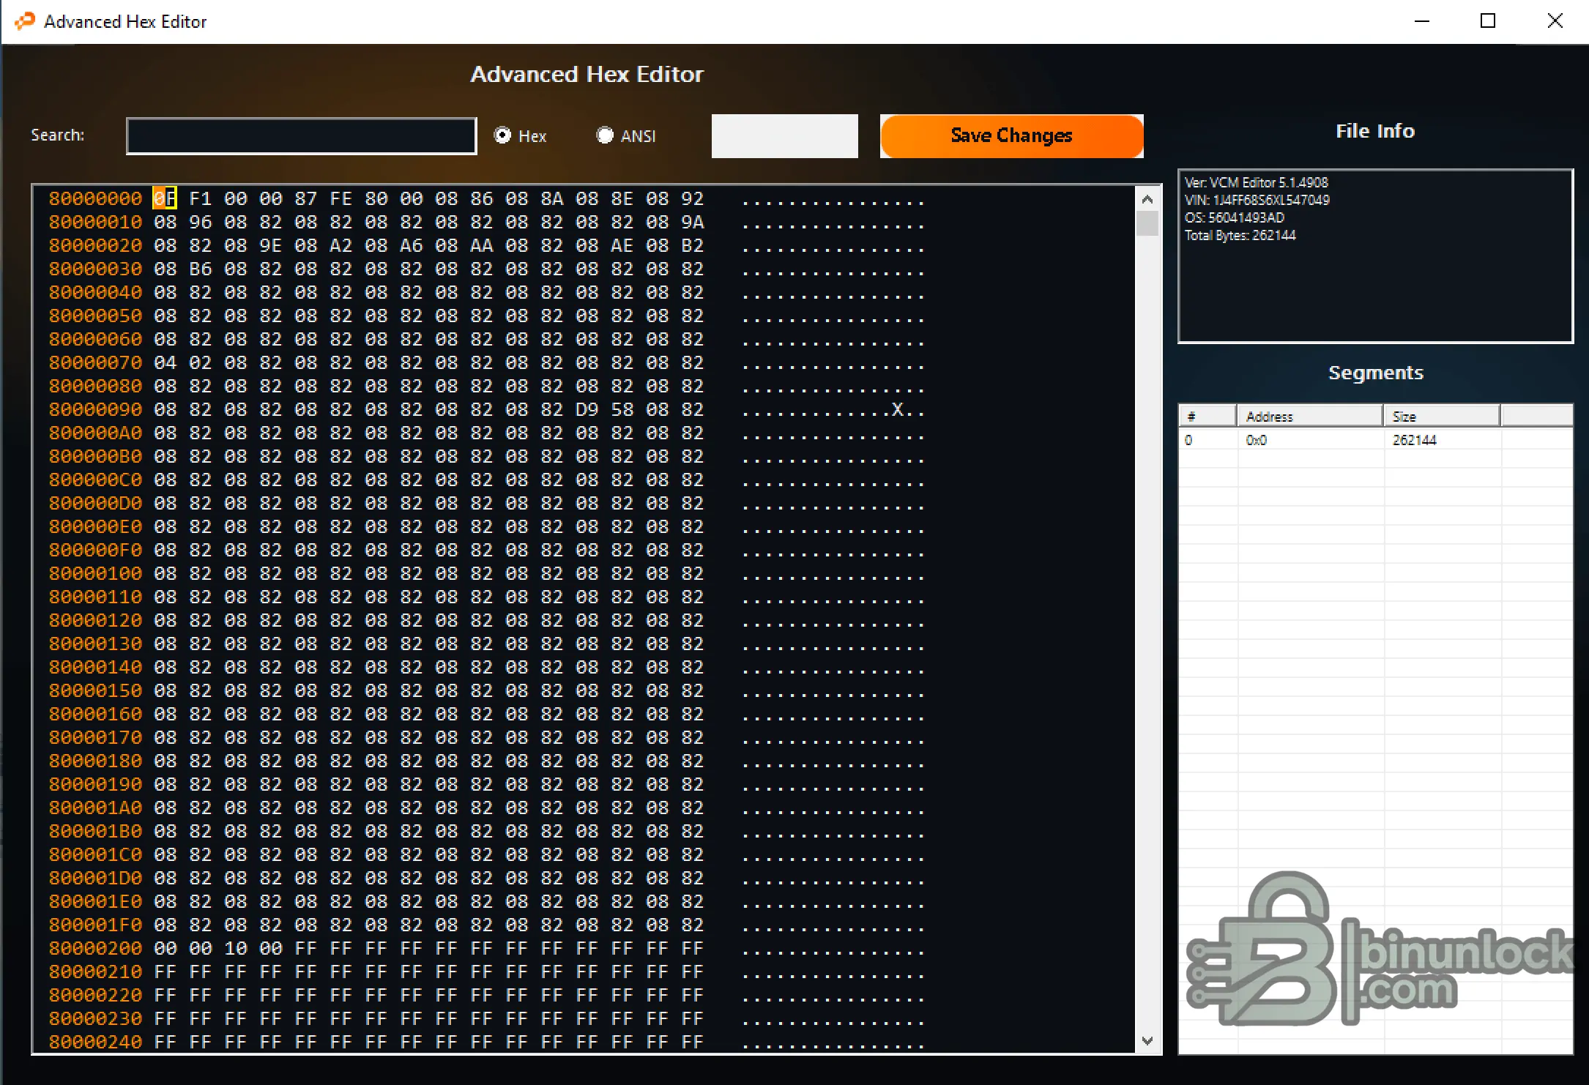This screenshot has width=1589, height=1085.
Task: Click the hex view scroll down arrow
Action: 1147,1040
